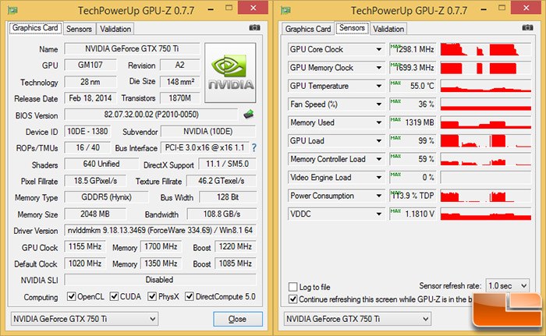Open the Fan Speed (%) sensor dropdown
This screenshot has width=546, height=336.
click(379, 104)
